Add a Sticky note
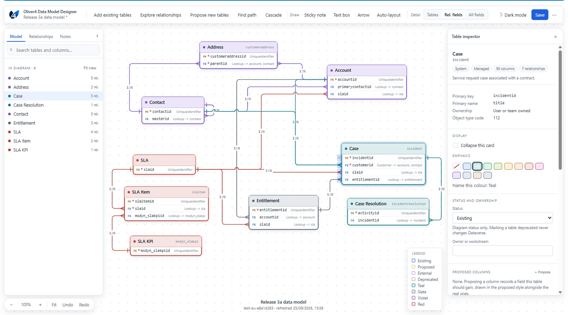This screenshot has width=568, height=315. point(315,15)
